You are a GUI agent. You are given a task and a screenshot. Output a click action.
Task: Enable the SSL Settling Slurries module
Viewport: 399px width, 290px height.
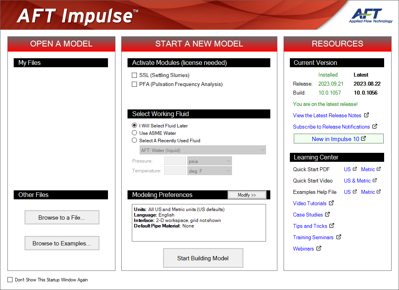coord(135,75)
